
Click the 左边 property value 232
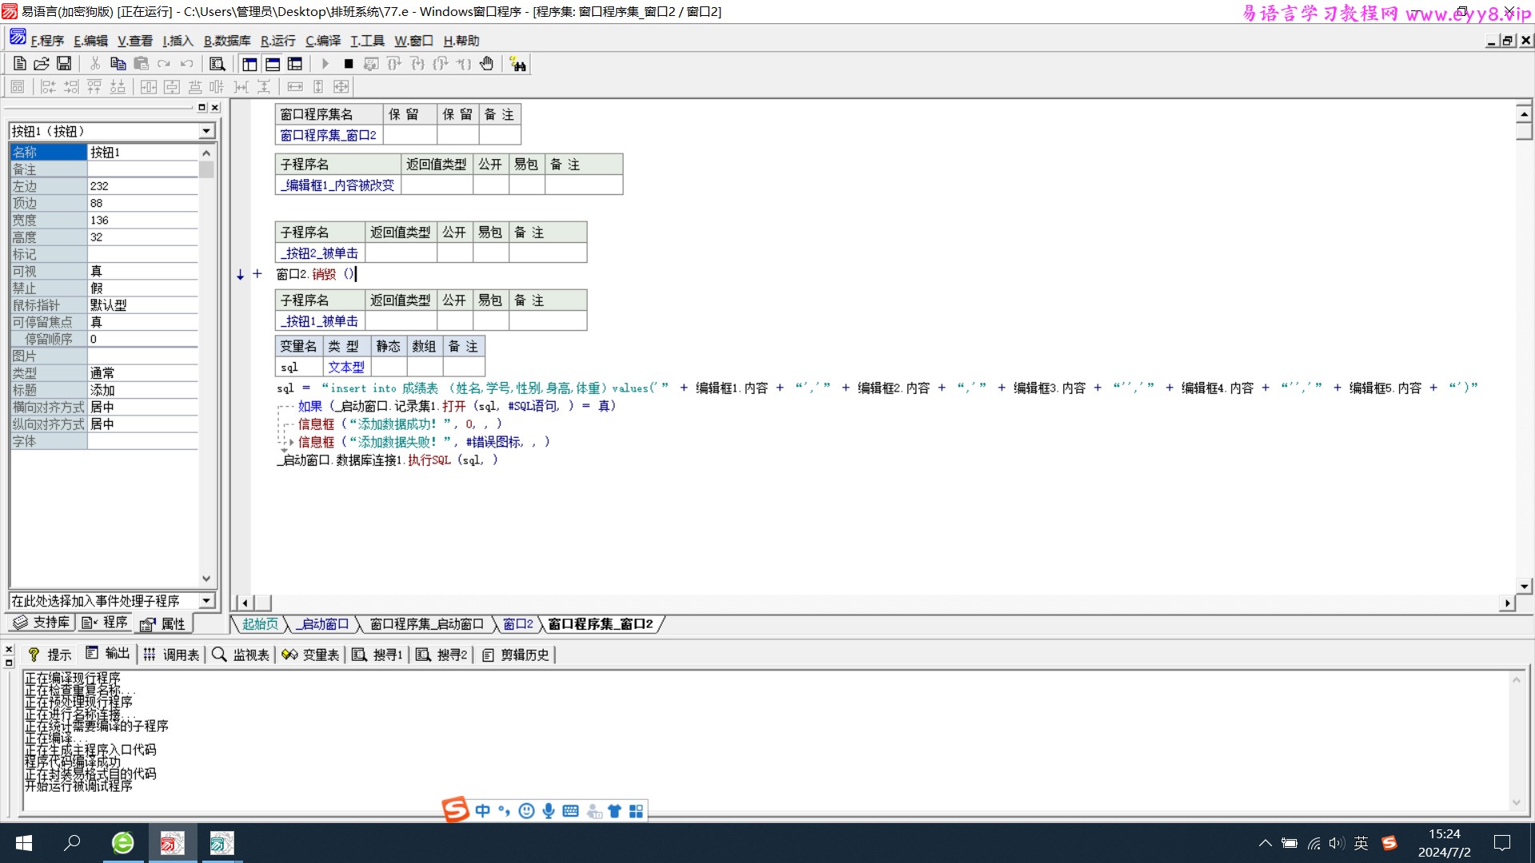point(142,186)
